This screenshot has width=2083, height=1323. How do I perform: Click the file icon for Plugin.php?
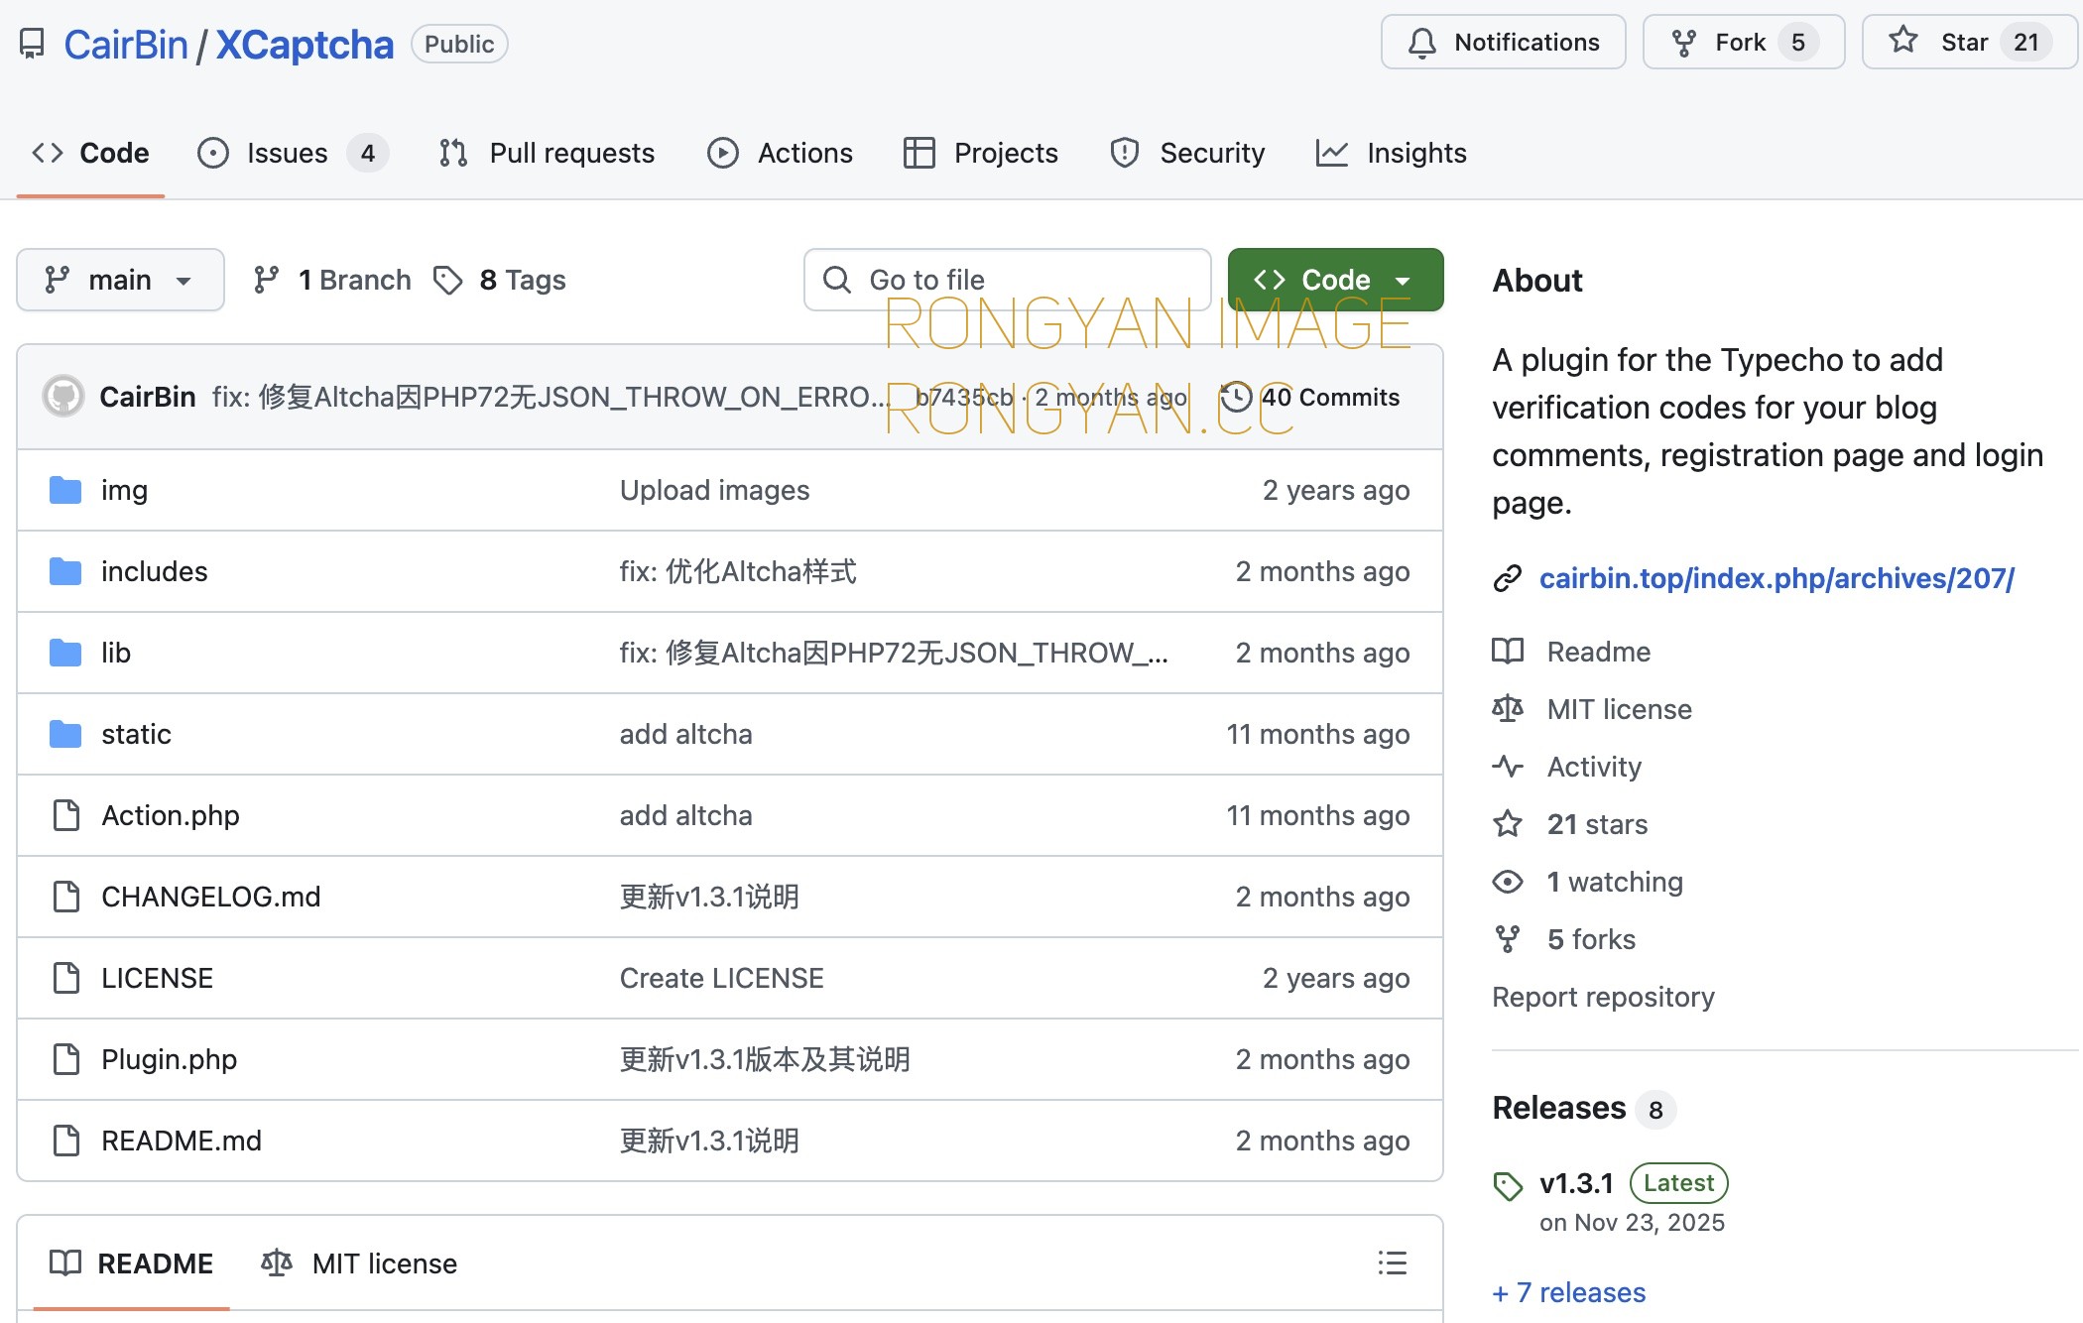click(66, 1059)
